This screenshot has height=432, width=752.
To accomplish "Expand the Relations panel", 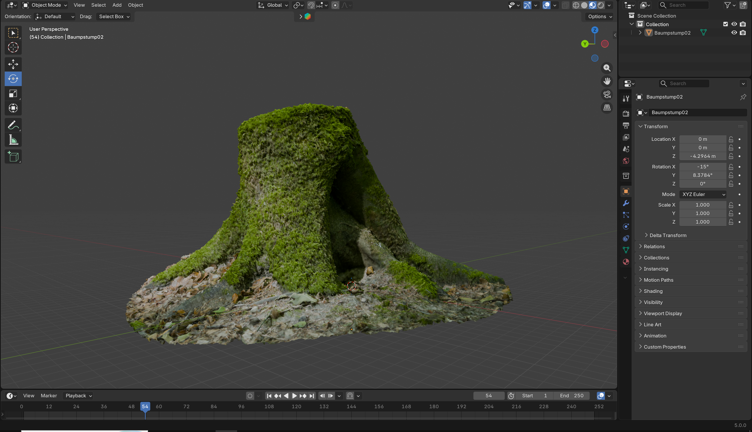I will (x=691, y=247).
